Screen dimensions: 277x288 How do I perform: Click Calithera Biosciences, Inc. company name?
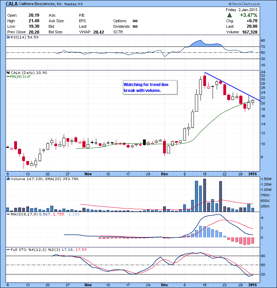pos(41,4)
